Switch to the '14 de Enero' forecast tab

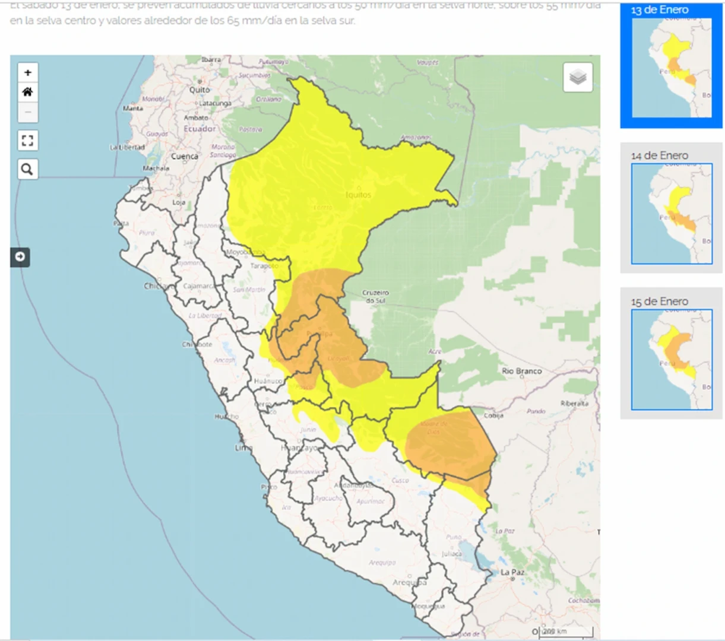672,212
